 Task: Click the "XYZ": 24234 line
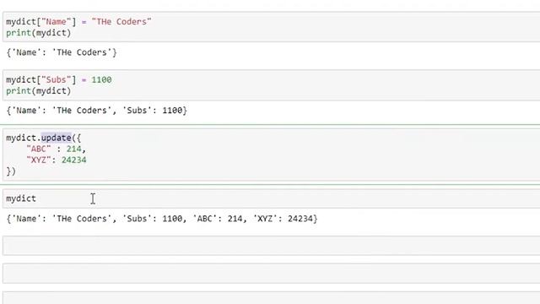coord(57,160)
